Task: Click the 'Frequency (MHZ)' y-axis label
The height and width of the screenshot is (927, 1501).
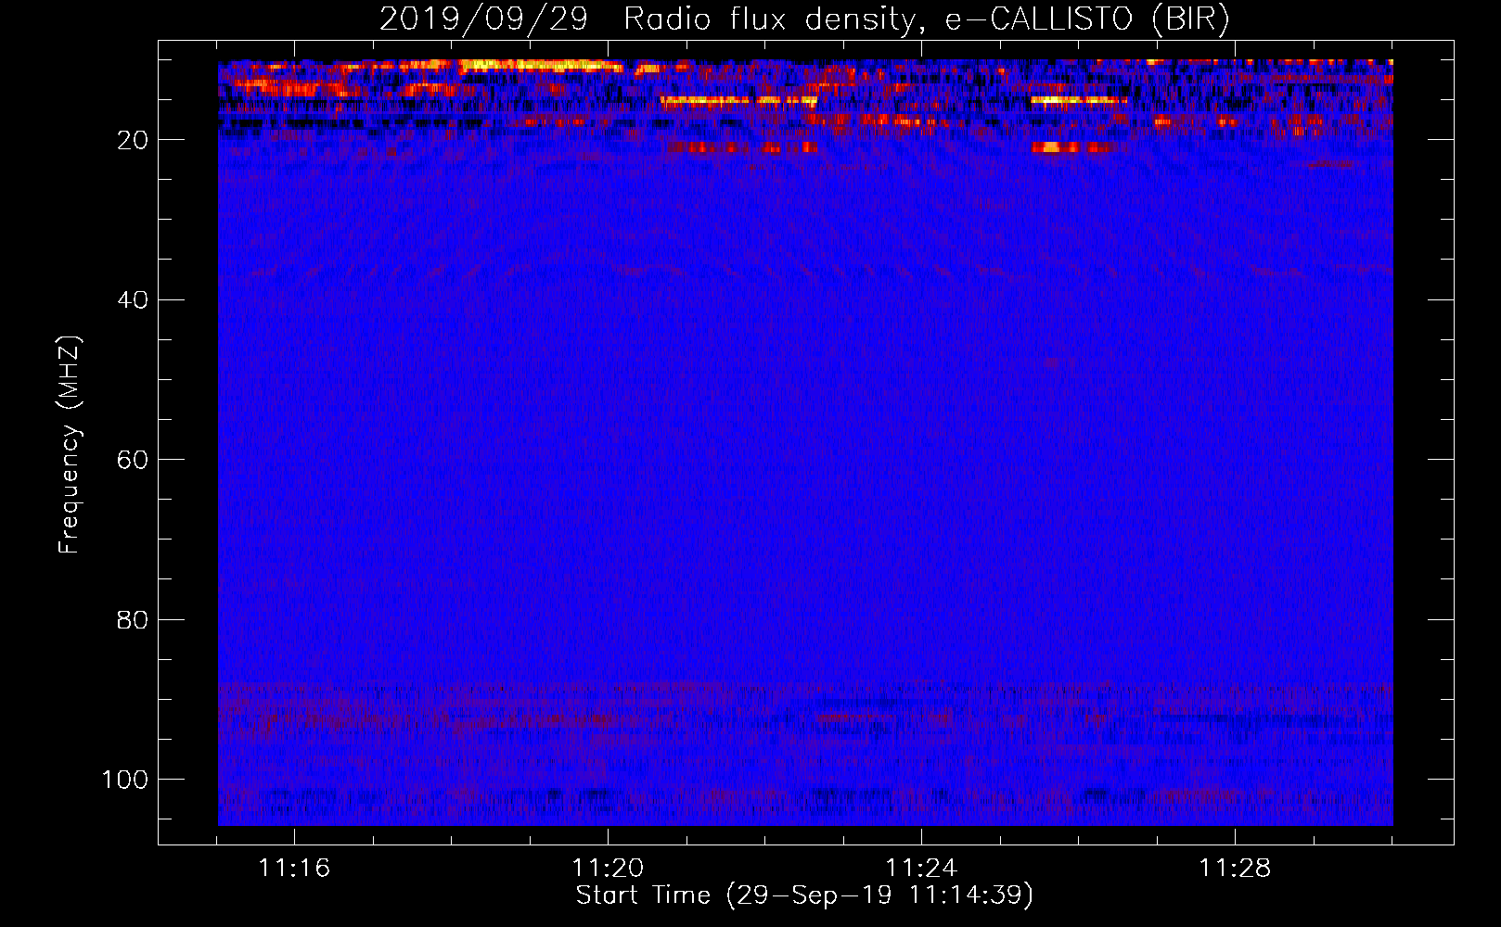Action: click(x=70, y=444)
